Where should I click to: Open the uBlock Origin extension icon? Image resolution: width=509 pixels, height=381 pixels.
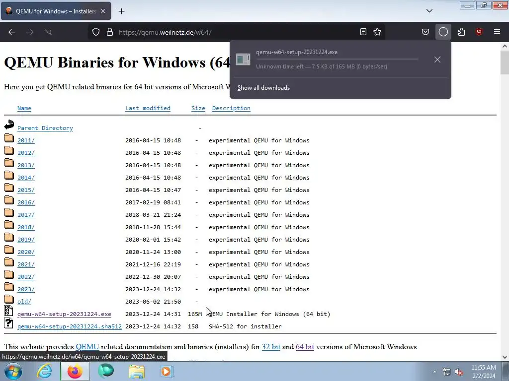[479, 32]
